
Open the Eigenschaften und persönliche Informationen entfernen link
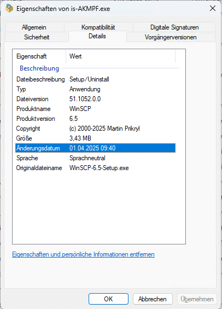[x=83, y=254]
